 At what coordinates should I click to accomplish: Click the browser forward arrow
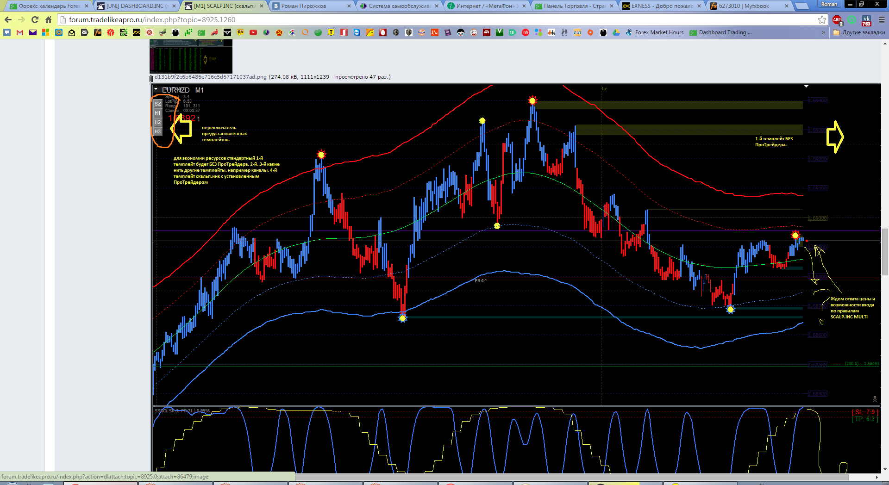pyautogui.click(x=21, y=20)
